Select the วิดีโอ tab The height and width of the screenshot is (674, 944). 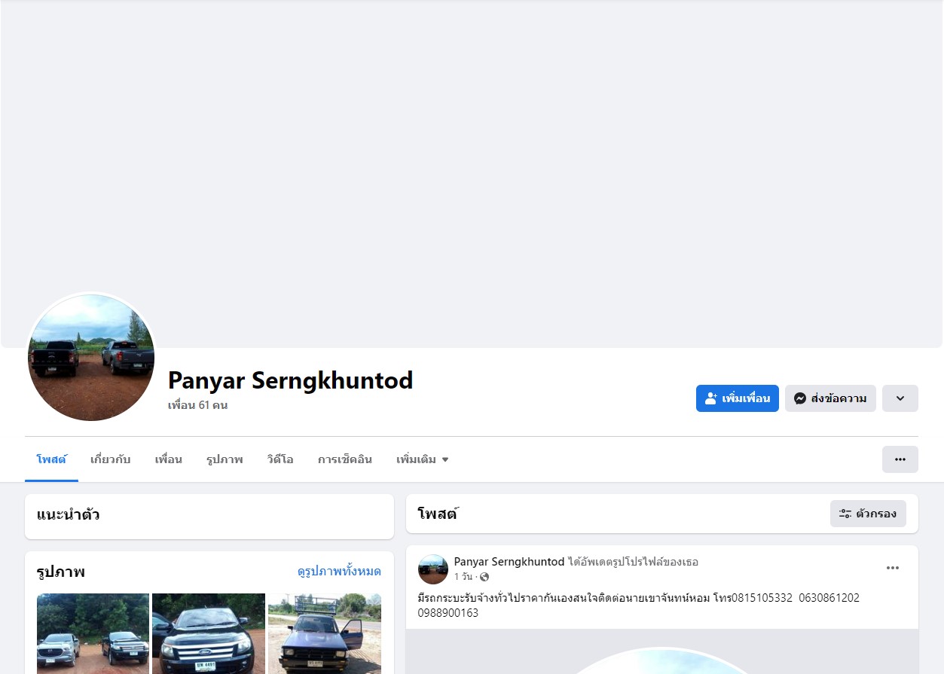[280, 459]
